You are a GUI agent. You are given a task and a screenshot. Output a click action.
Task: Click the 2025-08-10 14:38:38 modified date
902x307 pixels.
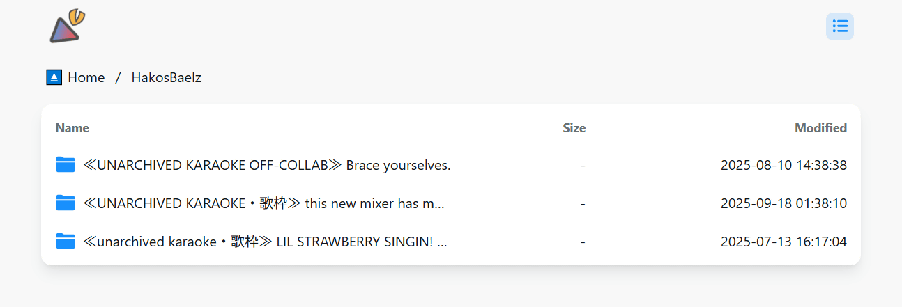783,166
